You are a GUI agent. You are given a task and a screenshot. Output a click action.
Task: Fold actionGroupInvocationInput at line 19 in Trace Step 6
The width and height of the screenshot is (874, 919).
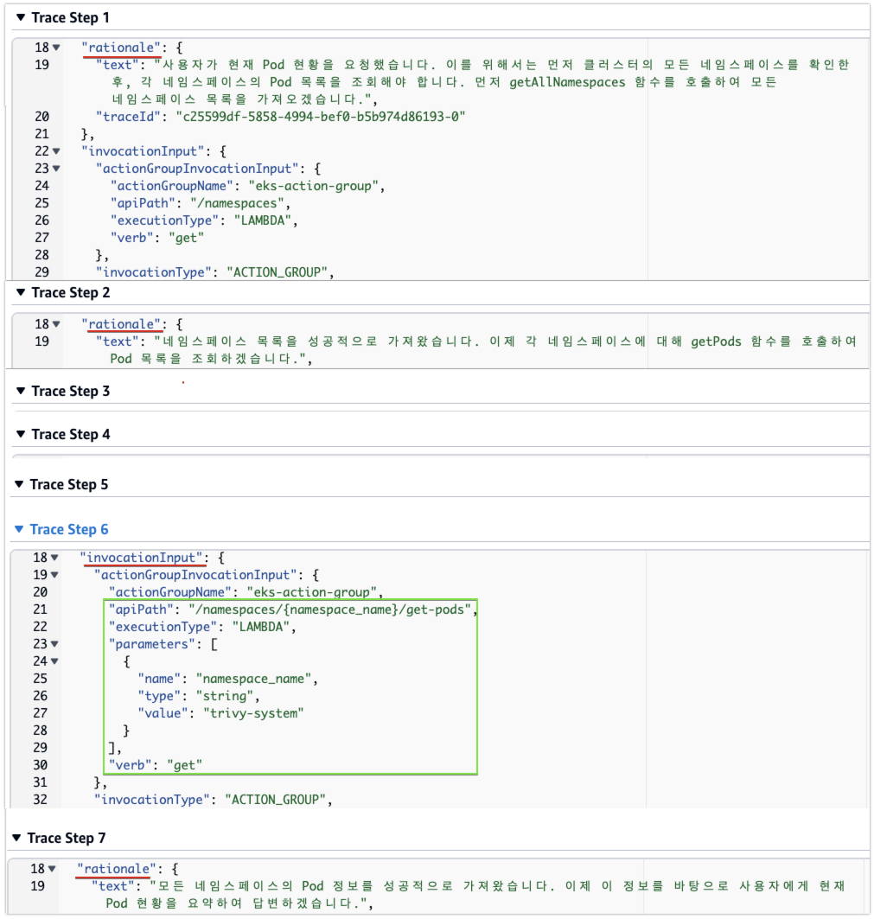(54, 575)
